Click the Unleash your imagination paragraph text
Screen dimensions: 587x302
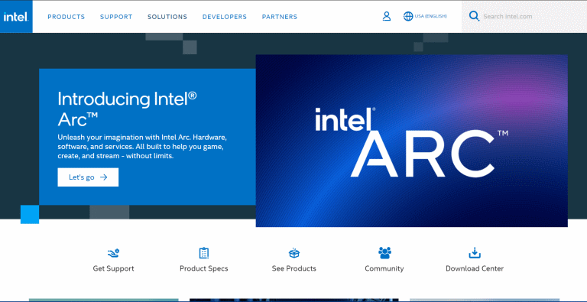(x=142, y=147)
